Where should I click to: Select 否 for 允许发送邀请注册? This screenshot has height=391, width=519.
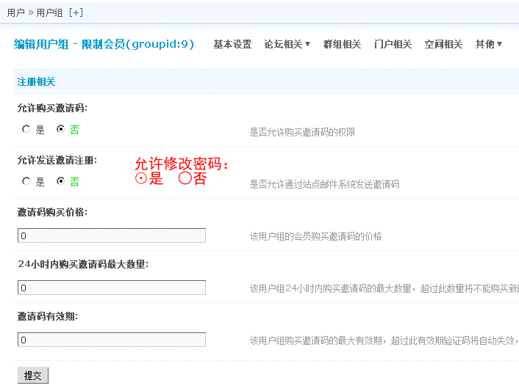click(60, 181)
